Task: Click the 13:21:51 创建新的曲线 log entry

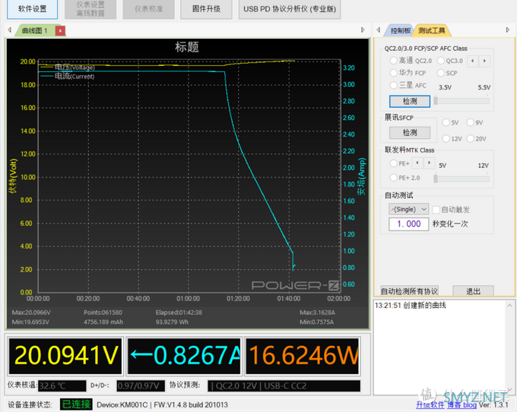Action: (410, 305)
